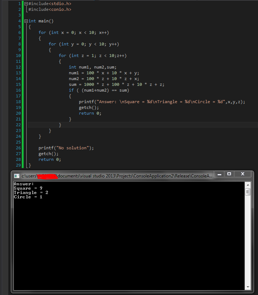Minimize the console window
258x295 pixels.
click(x=219, y=174)
